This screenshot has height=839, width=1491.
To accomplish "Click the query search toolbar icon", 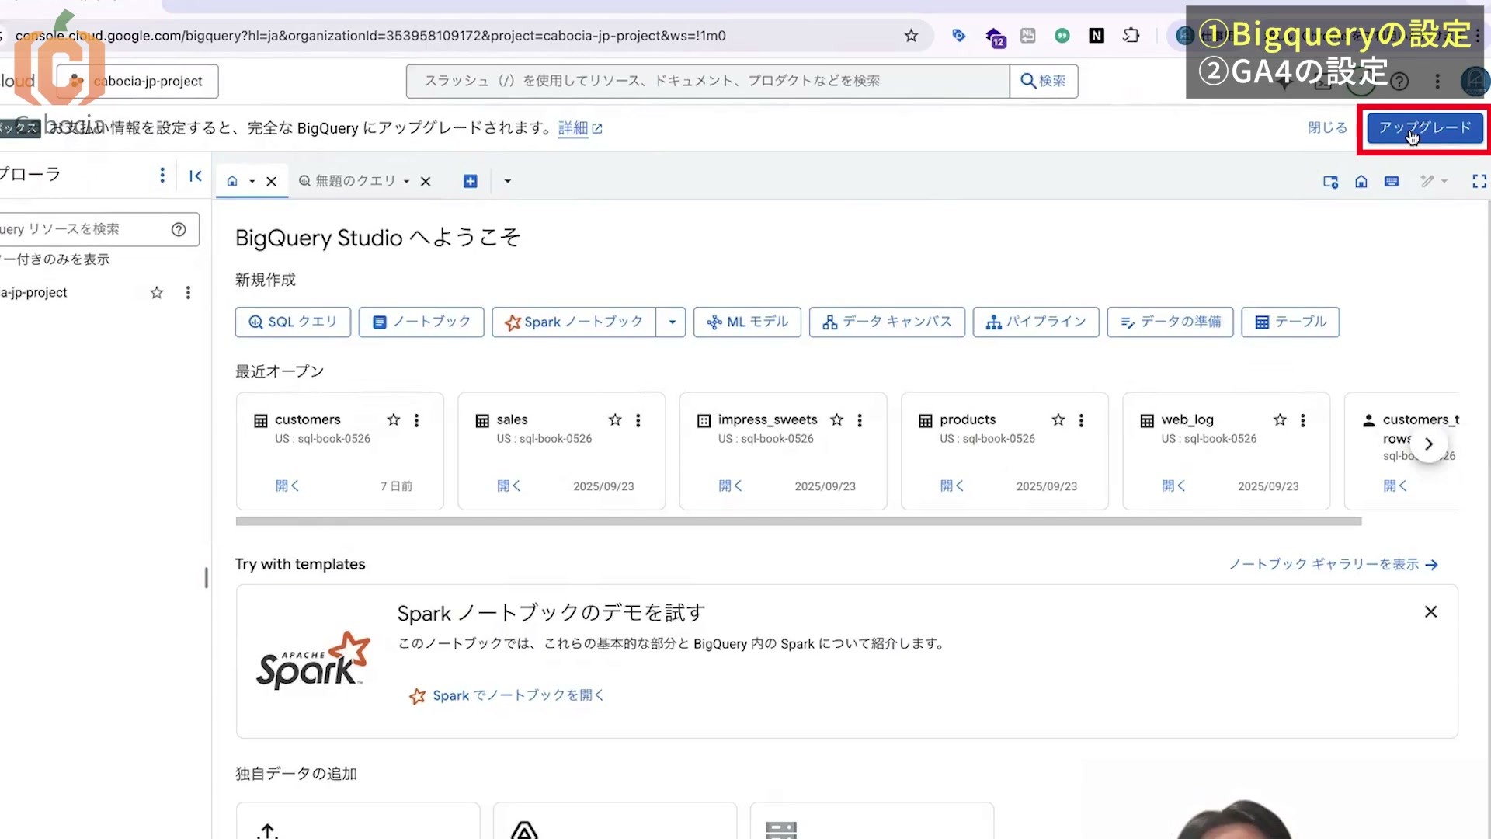I will pos(1330,182).
